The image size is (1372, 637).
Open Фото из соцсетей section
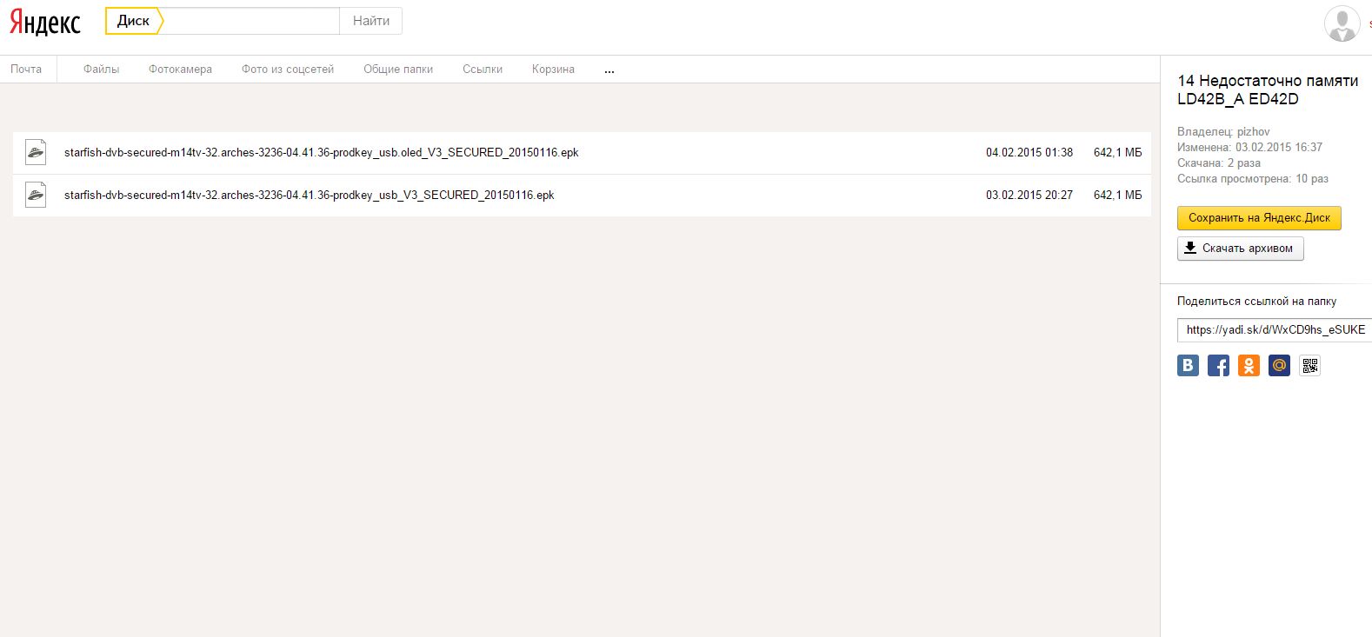click(x=288, y=70)
